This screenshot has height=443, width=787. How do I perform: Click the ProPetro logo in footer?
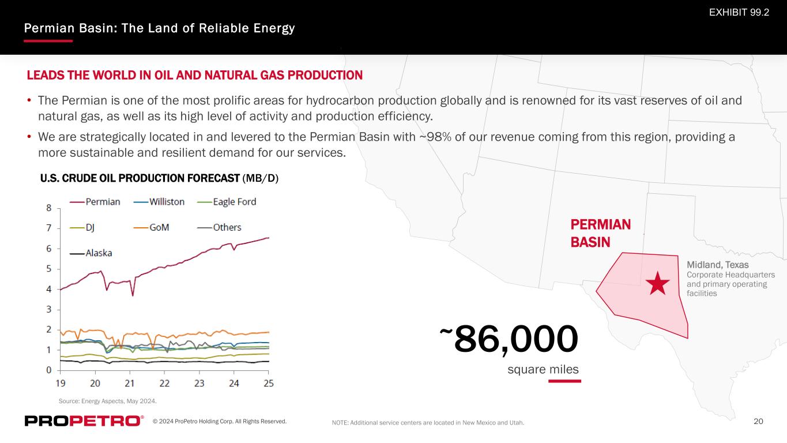pos(84,421)
